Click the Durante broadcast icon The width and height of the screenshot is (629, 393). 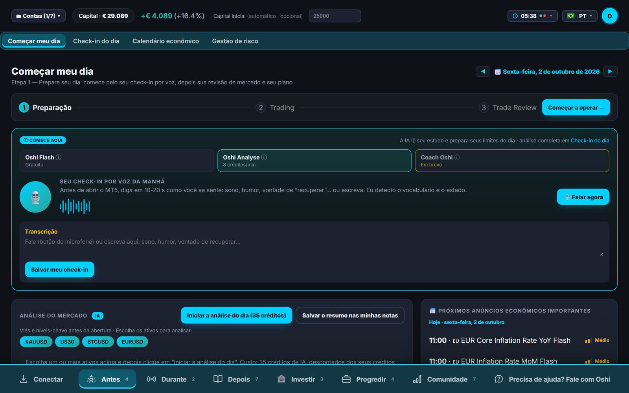tap(151, 379)
